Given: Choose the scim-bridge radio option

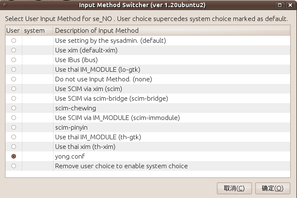Looking at the screenshot, I should click(13, 99).
